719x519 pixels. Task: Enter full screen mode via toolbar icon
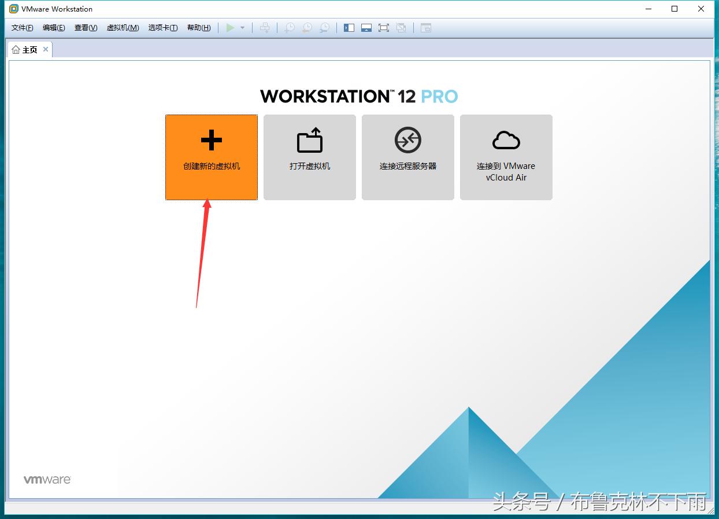coord(384,27)
